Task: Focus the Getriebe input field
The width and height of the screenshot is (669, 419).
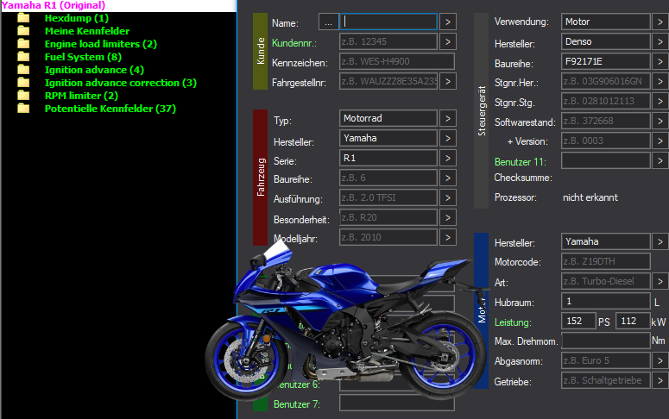Action: (605, 380)
